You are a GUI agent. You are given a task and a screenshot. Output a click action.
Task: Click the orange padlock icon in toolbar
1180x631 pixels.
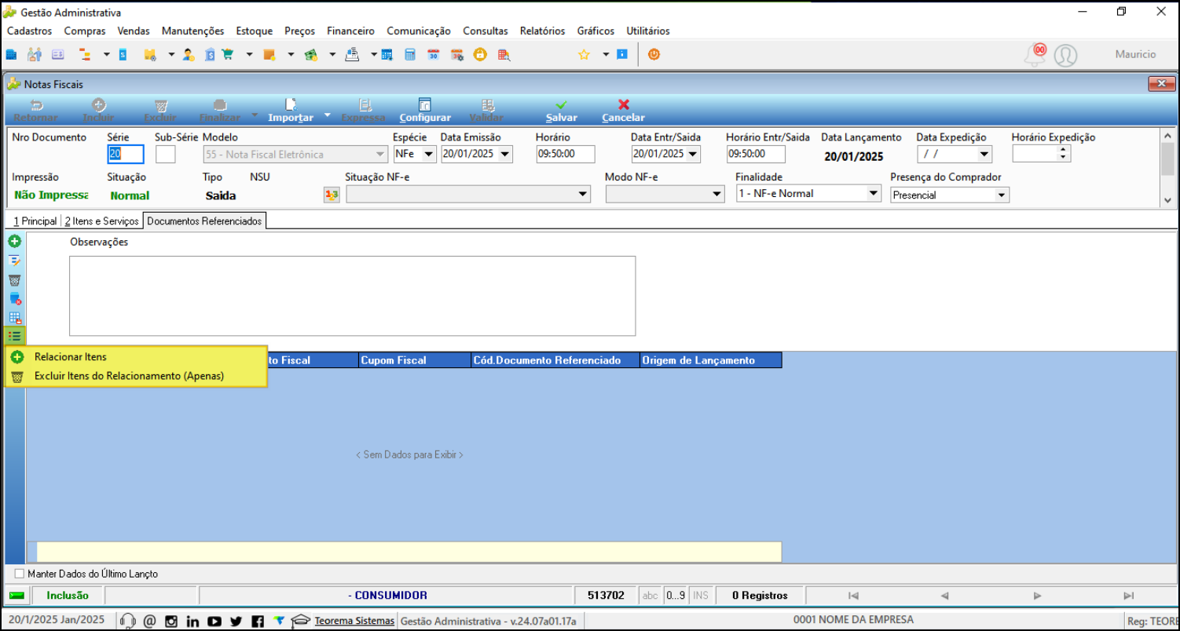480,55
